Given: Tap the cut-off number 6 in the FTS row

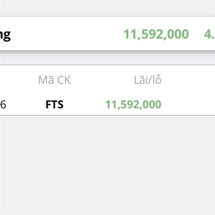Looking at the screenshot, I should point(3,105).
